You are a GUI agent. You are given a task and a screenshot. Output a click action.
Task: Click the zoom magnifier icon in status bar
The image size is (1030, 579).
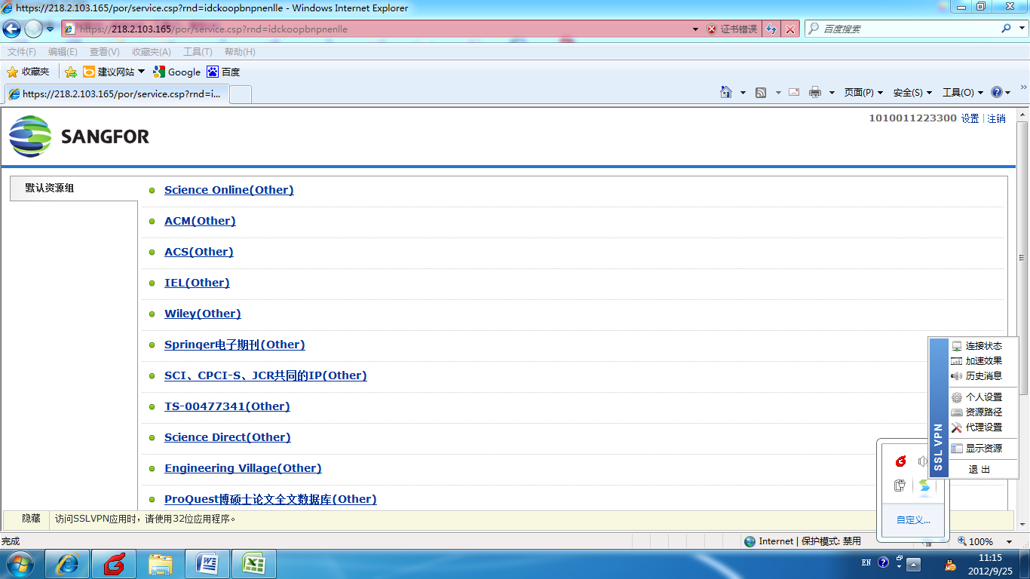pos(962,541)
